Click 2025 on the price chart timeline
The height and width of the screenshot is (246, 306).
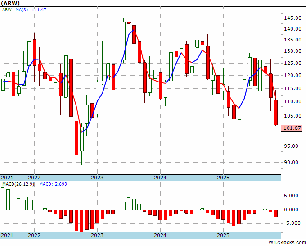223,178
